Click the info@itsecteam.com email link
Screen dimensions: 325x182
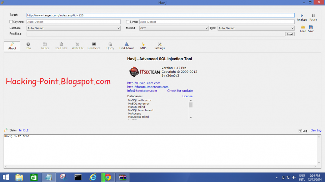pyautogui.click(x=142, y=90)
